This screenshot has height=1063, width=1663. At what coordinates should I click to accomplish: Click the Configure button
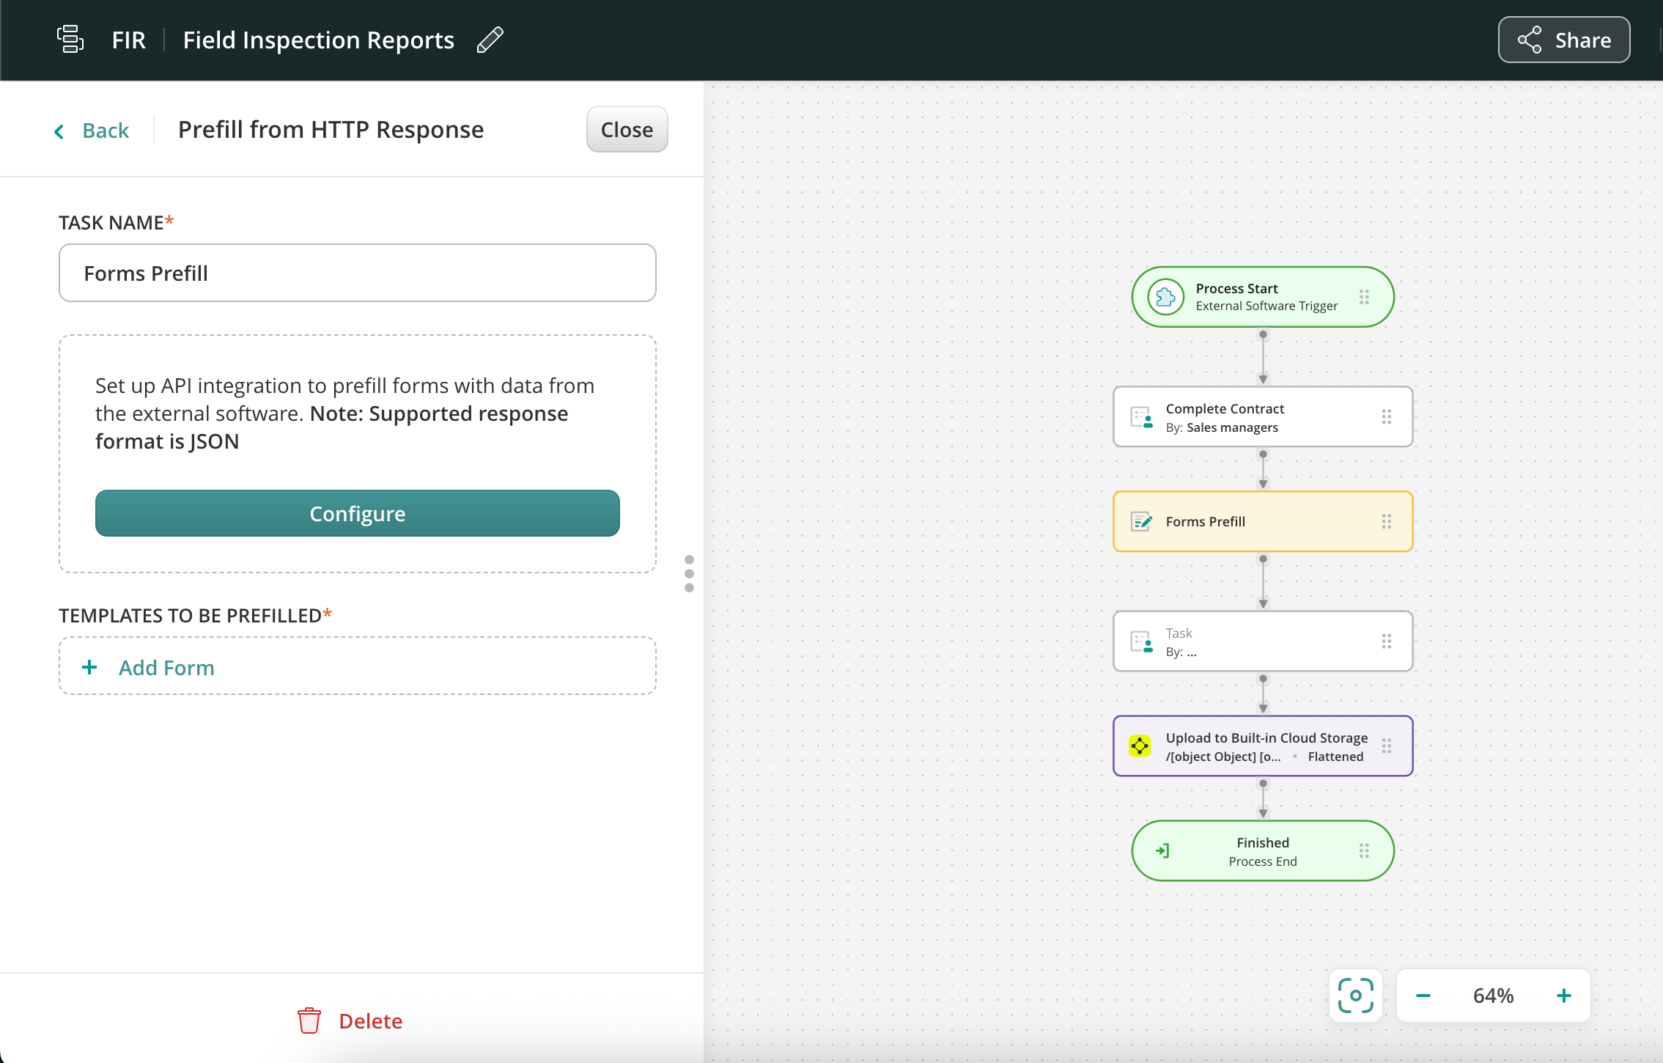tap(358, 513)
